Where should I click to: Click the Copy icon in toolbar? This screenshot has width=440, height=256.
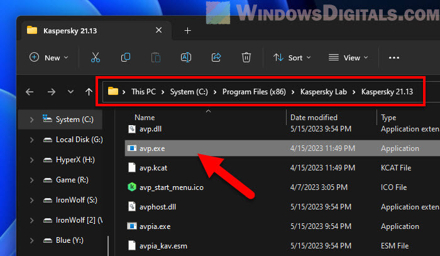pos(126,57)
